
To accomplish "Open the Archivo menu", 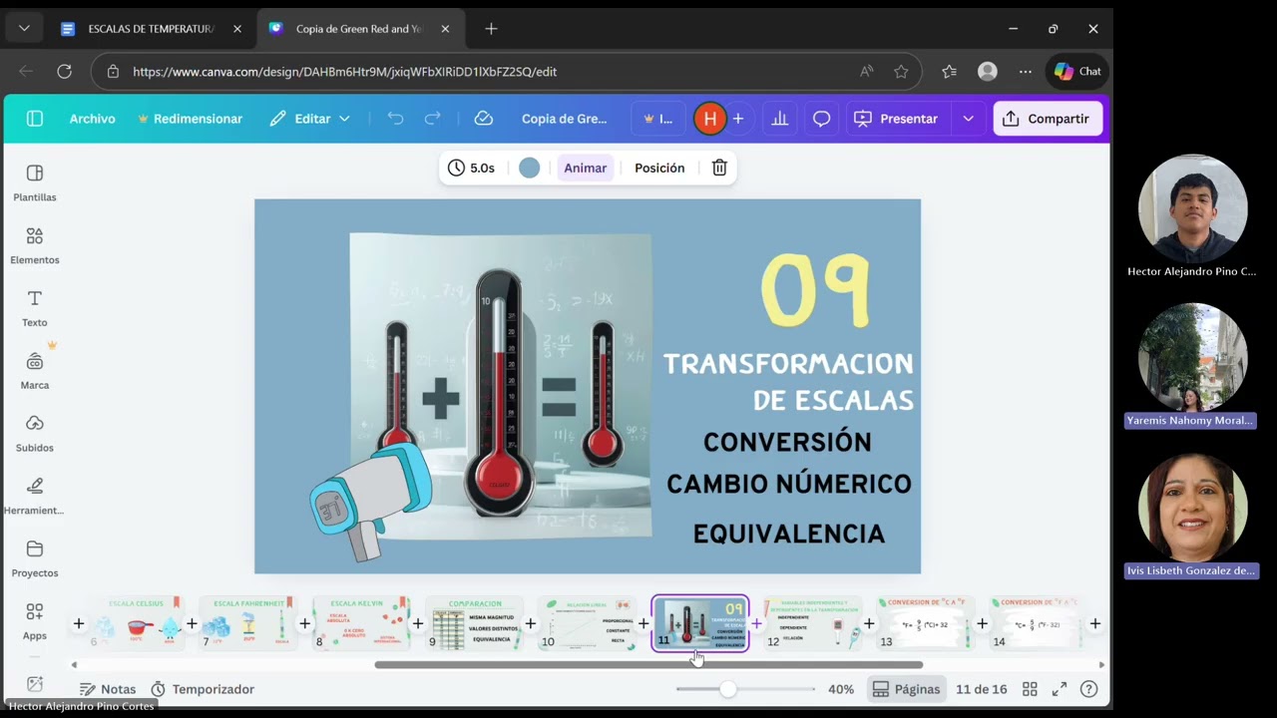I will [92, 119].
